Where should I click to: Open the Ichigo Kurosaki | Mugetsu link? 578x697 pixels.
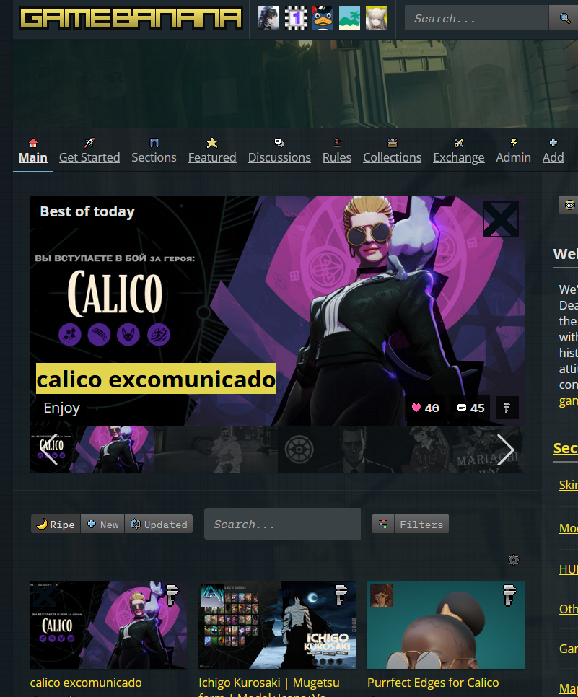click(269, 683)
